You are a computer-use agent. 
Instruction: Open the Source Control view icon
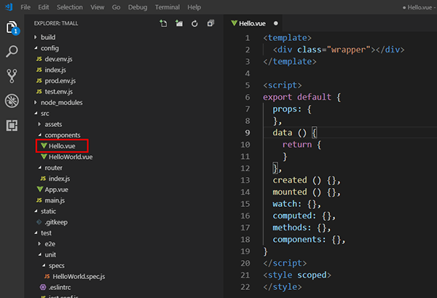[x=12, y=76]
